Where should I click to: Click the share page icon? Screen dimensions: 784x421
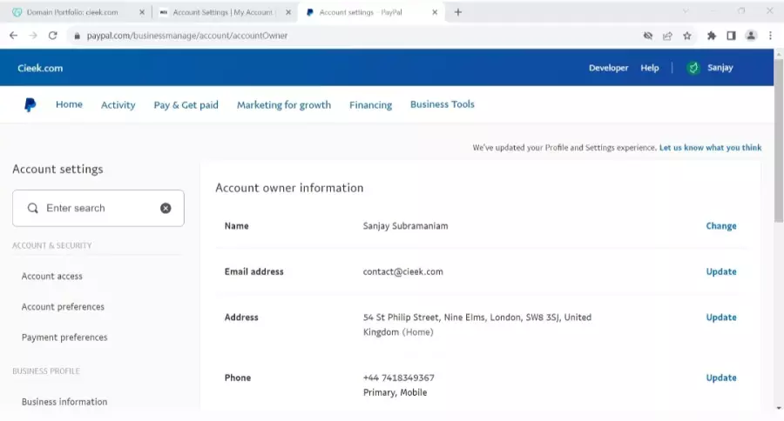click(x=667, y=36)
